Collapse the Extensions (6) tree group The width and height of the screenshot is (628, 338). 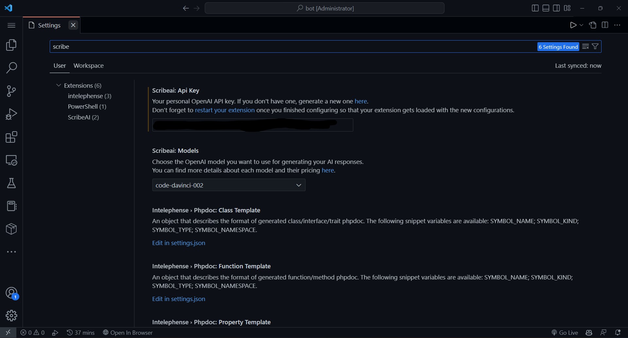[x=79, y=85]
